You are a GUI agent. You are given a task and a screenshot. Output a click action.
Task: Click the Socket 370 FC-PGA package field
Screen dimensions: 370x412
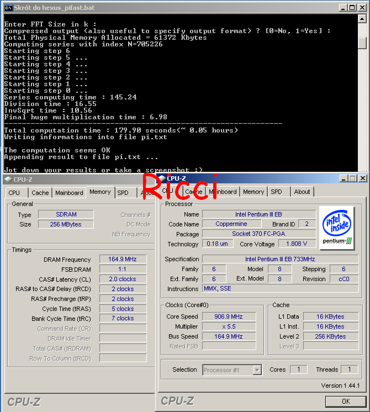(259, 234)
